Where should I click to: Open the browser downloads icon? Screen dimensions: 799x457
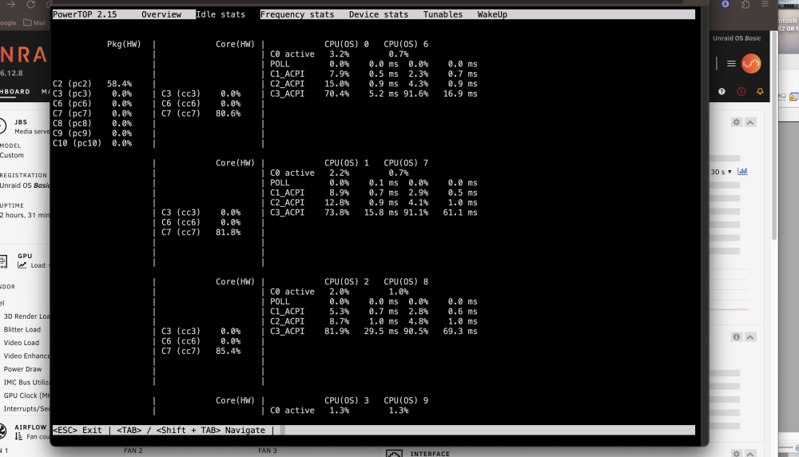(x=725, y=4)
